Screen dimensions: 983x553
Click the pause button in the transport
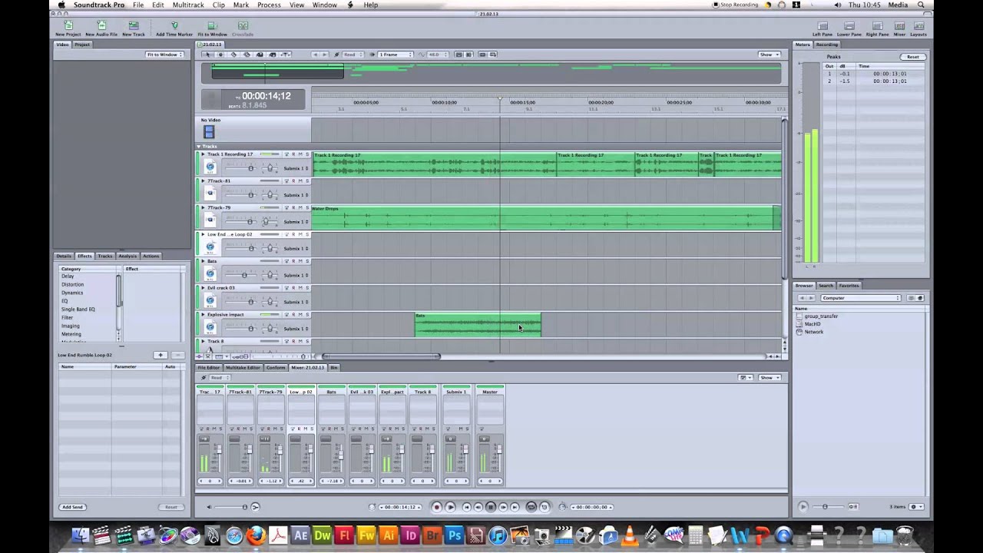[x=491, y=507]
